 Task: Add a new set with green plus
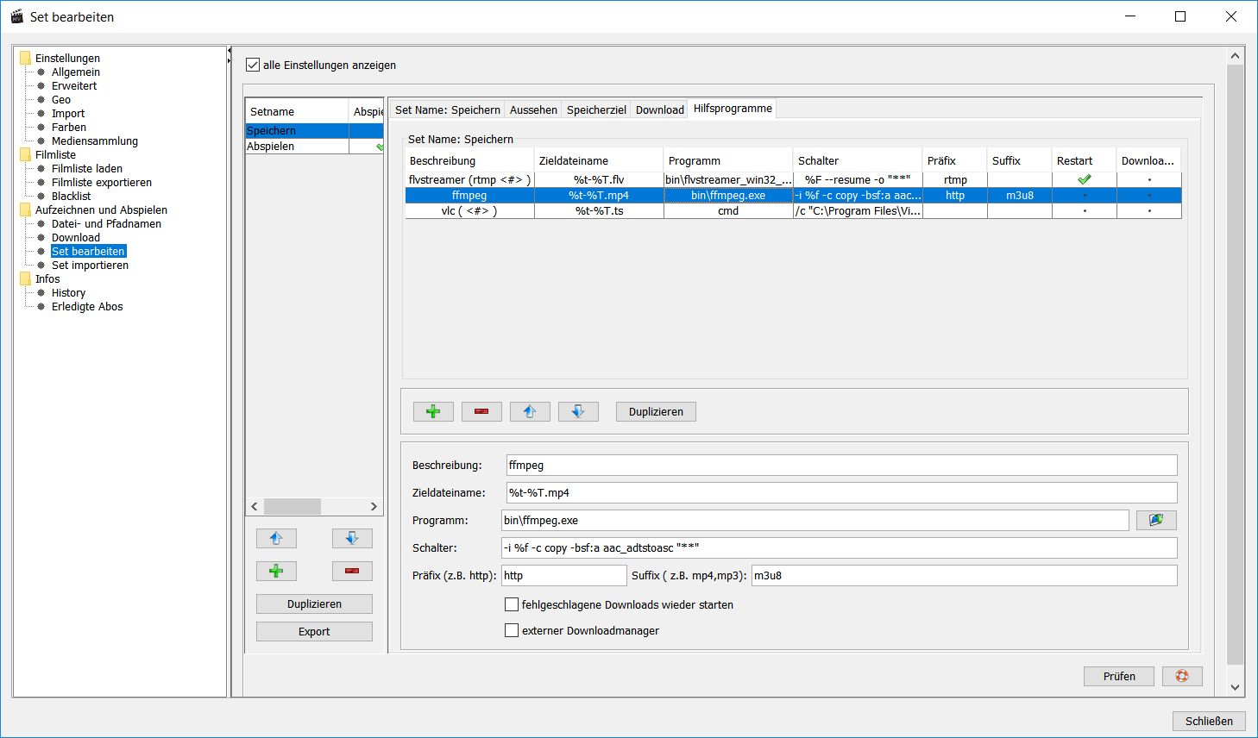tap(276, 571)
